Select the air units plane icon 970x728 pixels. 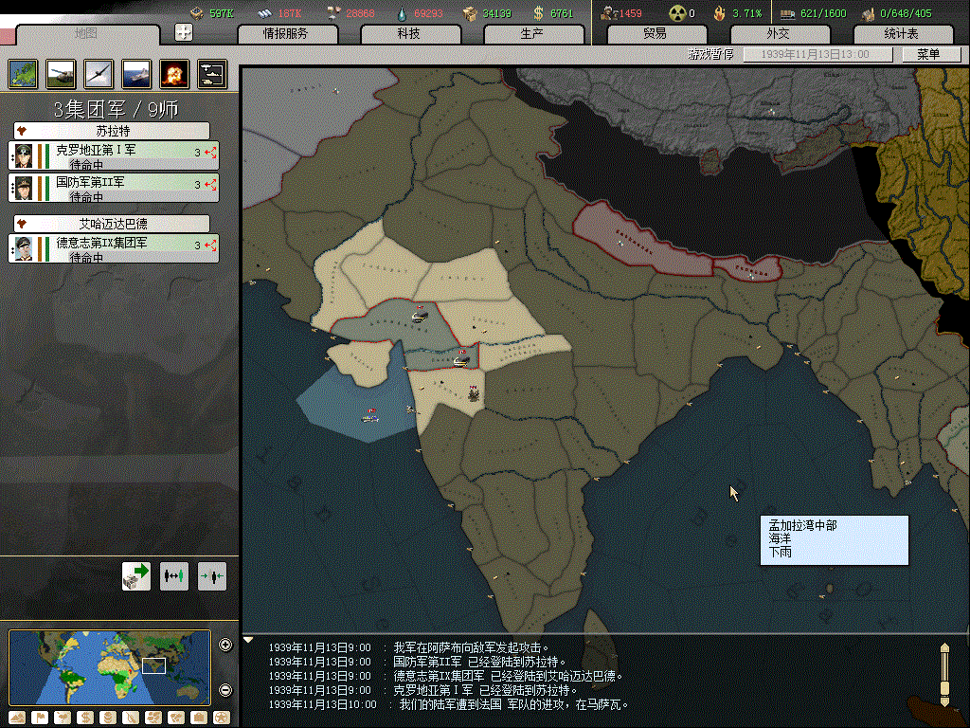pyautogui.click(x=99, y=73)
